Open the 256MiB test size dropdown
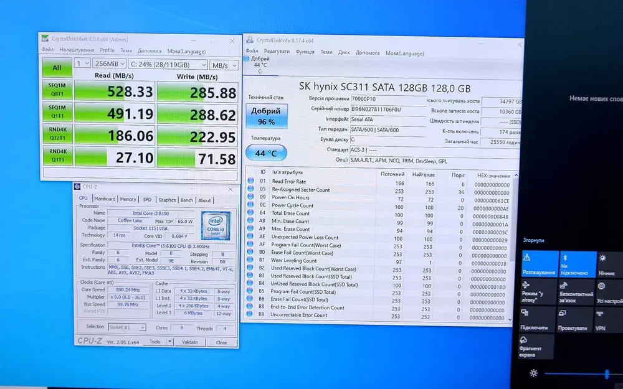623x389 pixels. pyautogui.click(x=109, y=63)
